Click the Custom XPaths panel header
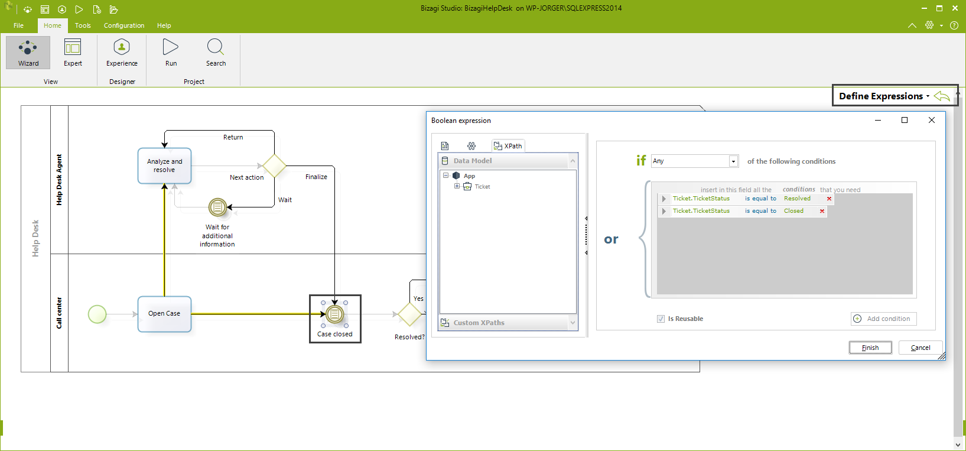This screenshot has height=451, width=966. [508, 323]
